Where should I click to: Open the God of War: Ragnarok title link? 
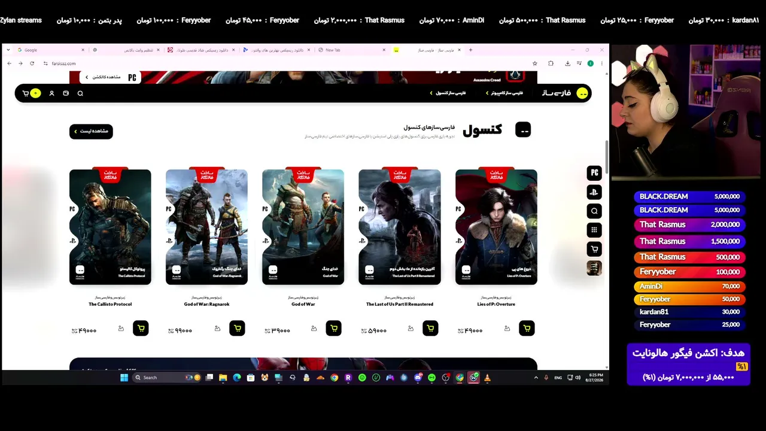[206, 304]
